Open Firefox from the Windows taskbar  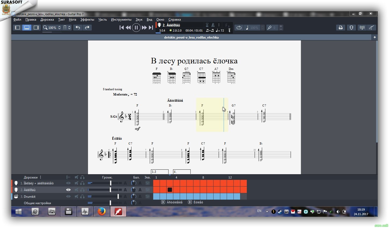click(x=101, y=212)
